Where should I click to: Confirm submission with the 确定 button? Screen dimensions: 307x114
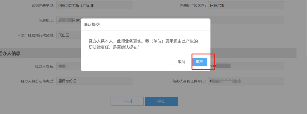199,62
